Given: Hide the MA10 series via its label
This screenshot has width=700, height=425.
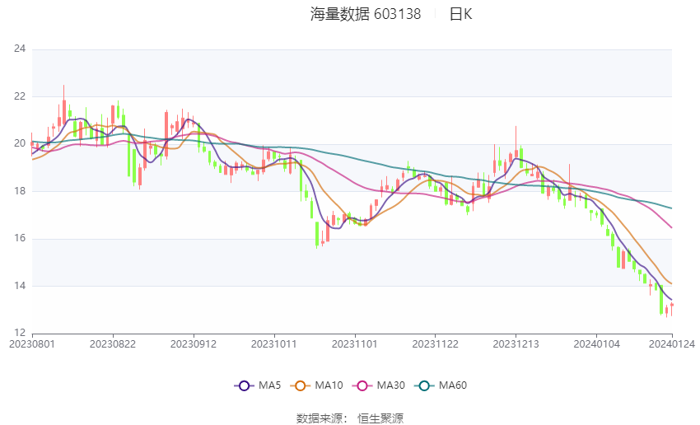Looking at the screenshot, I should 329,385.
